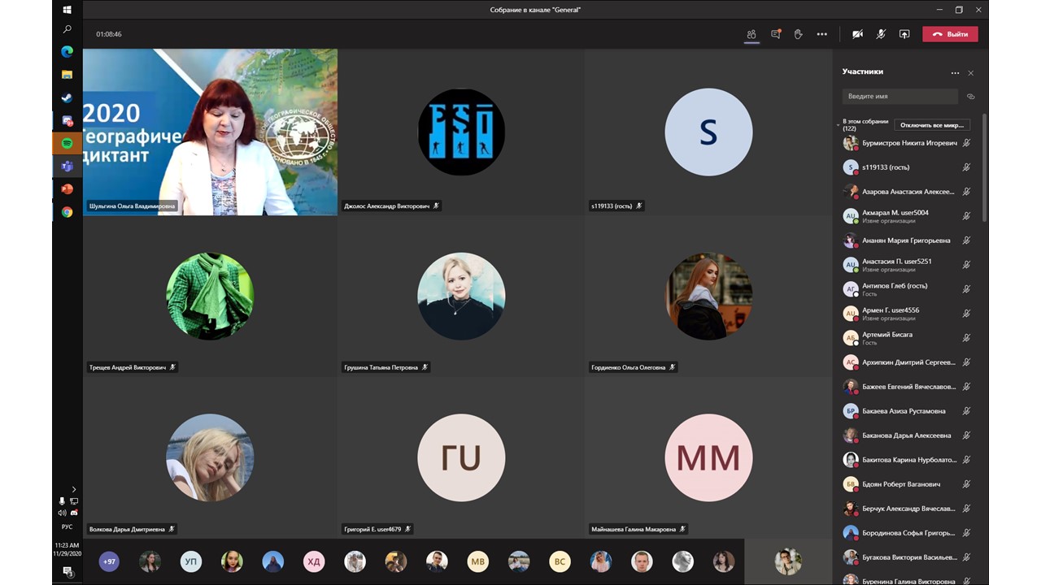Screen dimensions: 1041x585
Task: Raise your hand in the meeting
Action: 798,34
